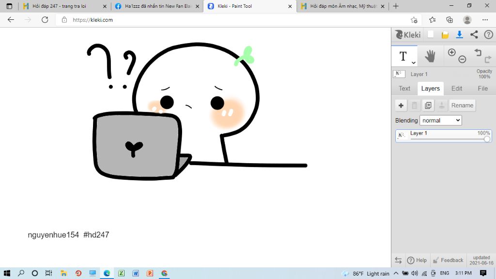Delete the layer with trash icon
This screenshot has height=279, width=496.
pos(415,105)
